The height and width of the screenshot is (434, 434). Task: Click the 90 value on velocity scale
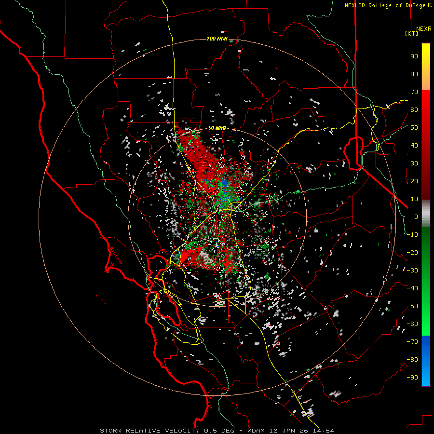(x=414, y=56)
